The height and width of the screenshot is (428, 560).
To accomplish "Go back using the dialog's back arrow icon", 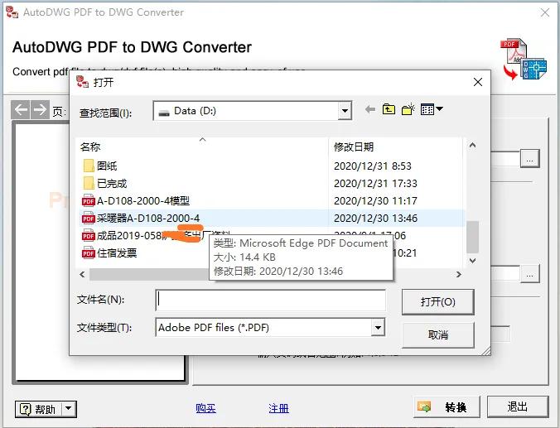I will (x=370, y=109).
